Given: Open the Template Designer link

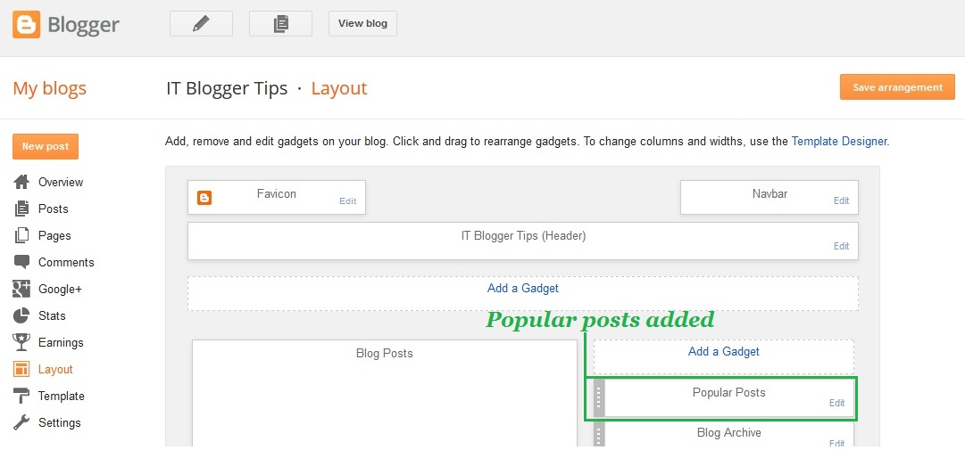Looking at the screenshot, I should click(x=839, y=141).
